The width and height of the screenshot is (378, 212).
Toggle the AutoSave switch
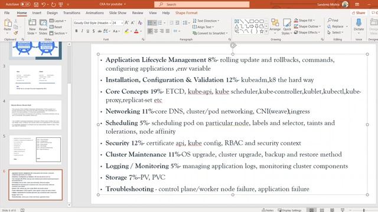25,4
